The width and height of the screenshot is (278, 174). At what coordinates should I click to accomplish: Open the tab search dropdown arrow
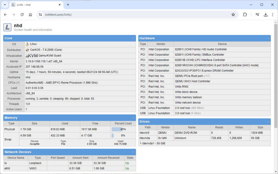(x=5, y=5)
